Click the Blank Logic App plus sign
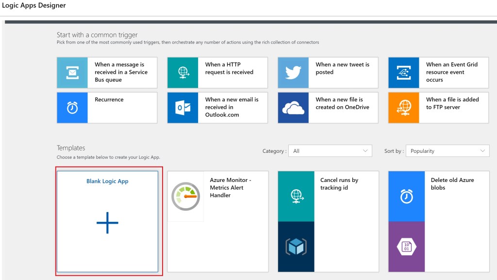 coord(107,223)
